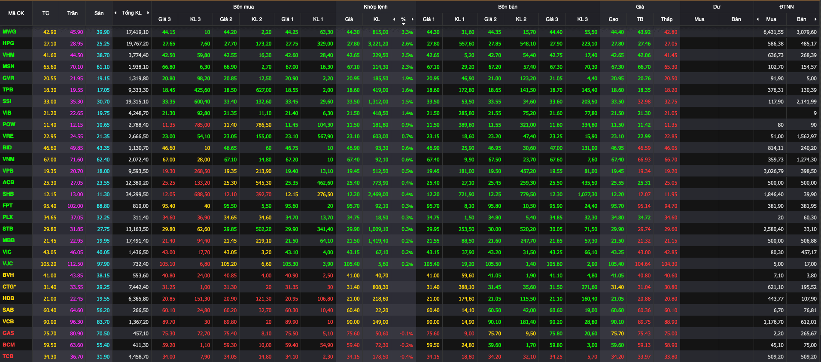Click STB matched volume 1,009,10
This screenshot has width=821, height=362.
pyautogui.click(x=378, y=229)
